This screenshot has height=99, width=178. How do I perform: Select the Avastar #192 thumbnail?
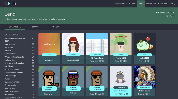pos(121,44)
